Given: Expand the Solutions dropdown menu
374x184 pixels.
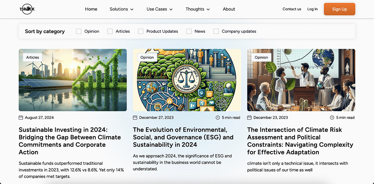Looking at the screenshot, I should coord(121,9).
